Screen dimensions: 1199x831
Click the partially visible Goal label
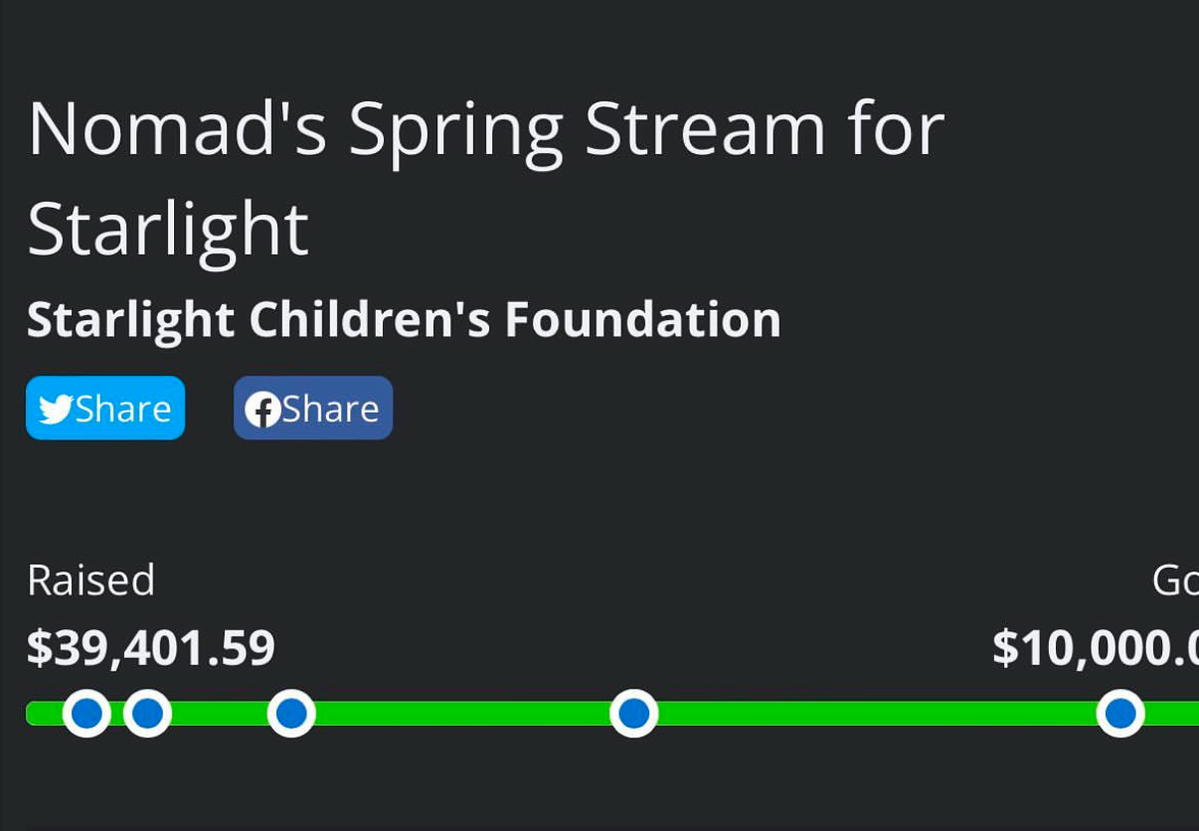point(1175,581)
